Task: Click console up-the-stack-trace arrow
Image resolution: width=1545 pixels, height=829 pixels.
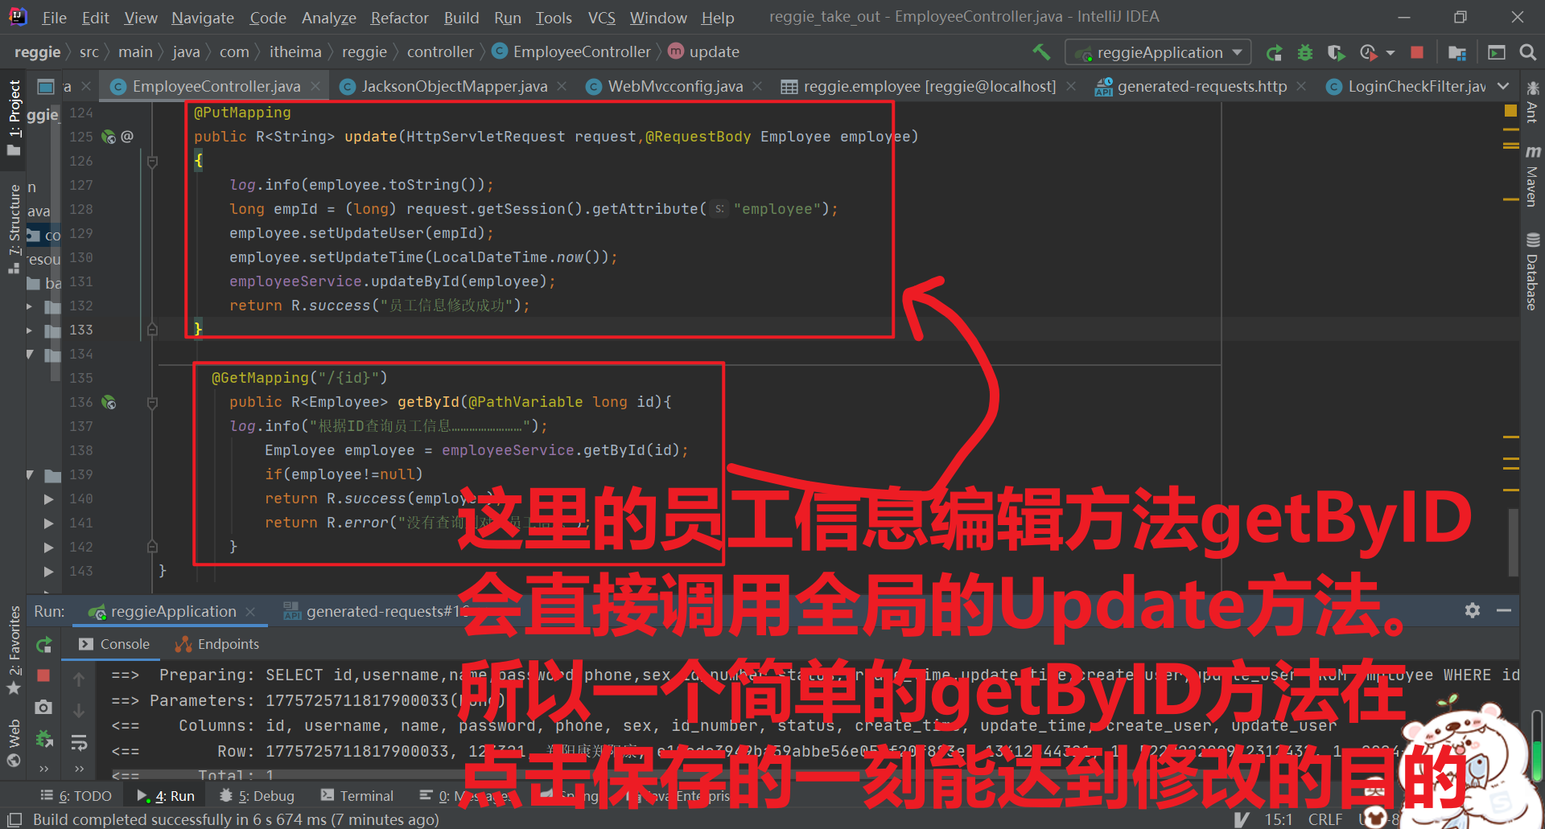Action: (x=79, y=679)
